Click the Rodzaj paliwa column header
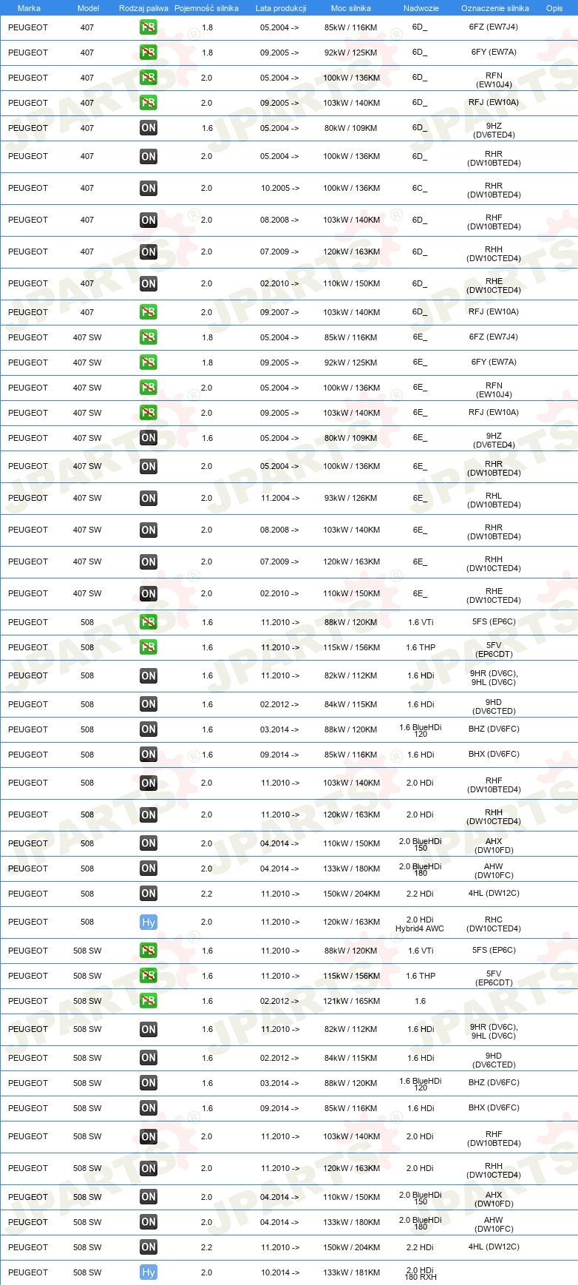Viewport: 578px width, 1285px height. pos(143,8)
